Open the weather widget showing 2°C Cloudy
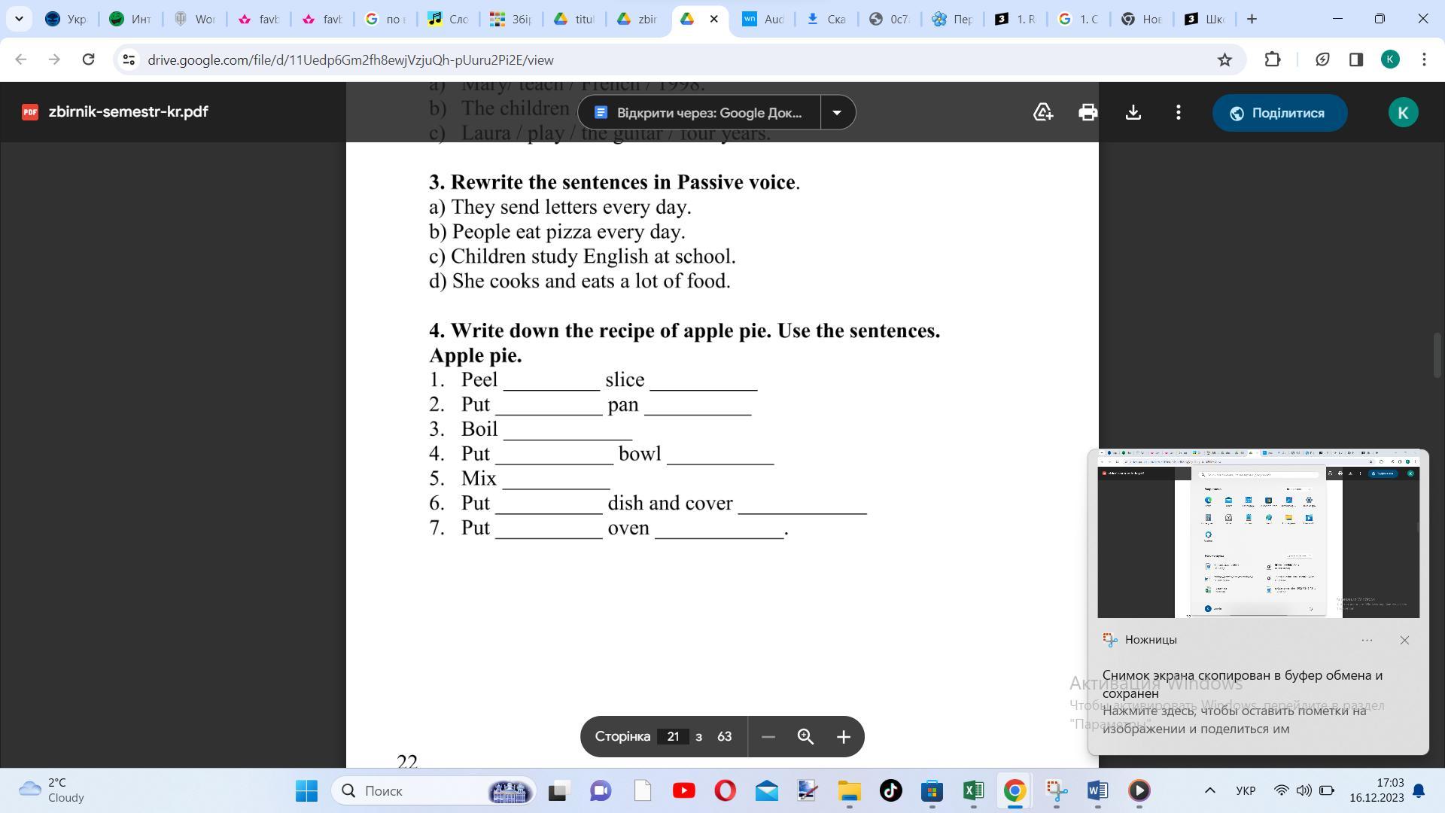The image size is (1445, 813). click(x=53, y=790)
